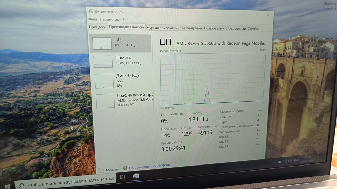
Task: Switch to the Автозагрузка tab
Action: click(x=191, y=28)
